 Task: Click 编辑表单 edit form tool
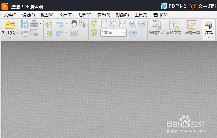192,27
